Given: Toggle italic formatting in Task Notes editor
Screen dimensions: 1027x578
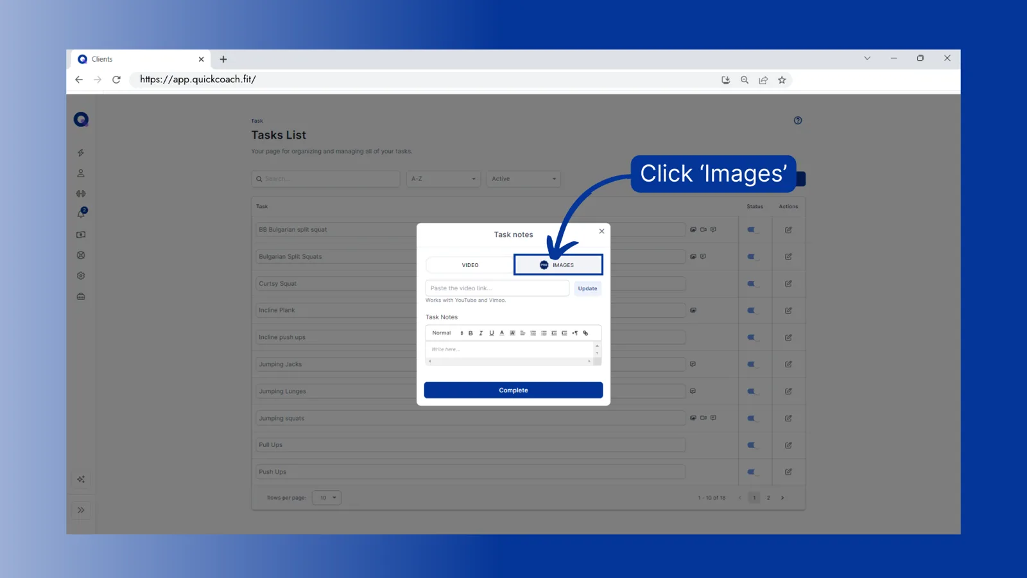Looking at the screenshot, I should click(481, 333).
